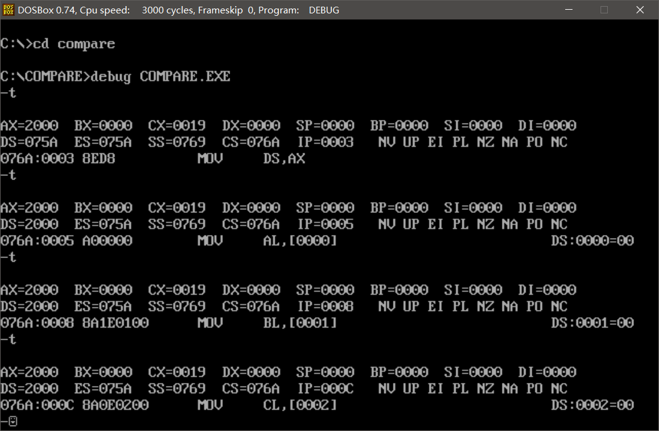Click the 'DS=075A' segment register value
The height and width of the screenshot is (431, 659).
click(29, 142)
